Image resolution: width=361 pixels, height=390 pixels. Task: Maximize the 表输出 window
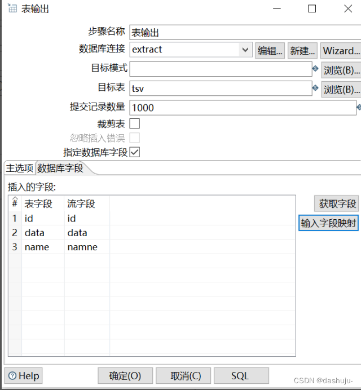click(x=312, y=8)
